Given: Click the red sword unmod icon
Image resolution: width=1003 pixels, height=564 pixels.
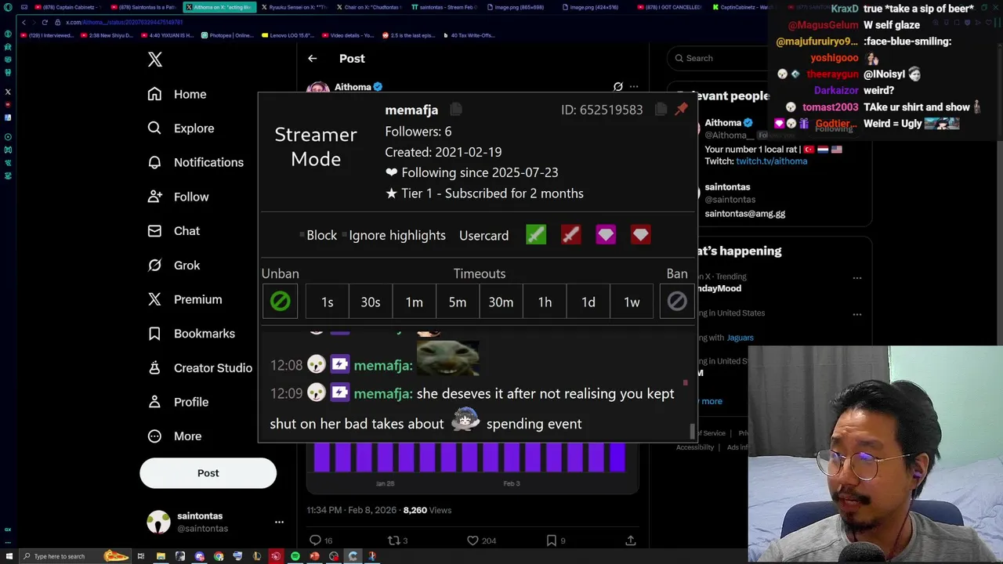Looking at the screenshot, I should pyautogui.click(x=570, y=235).
